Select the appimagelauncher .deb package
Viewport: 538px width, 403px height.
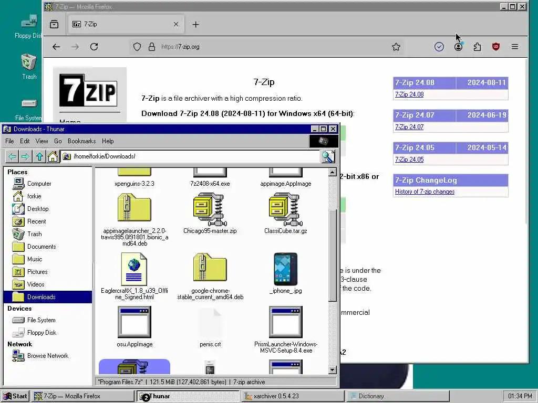[x=134, y=219]
